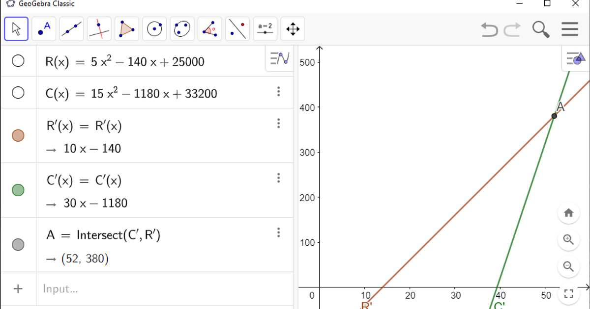Select the Point tool

pyautogui.click(x=43, y=28)
